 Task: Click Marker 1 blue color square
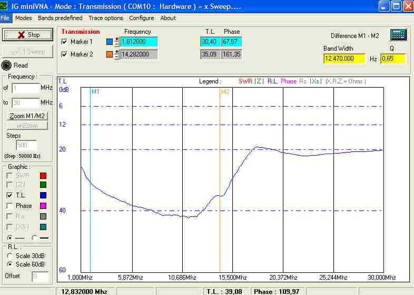pyautogui.click(x=110, y=42)
